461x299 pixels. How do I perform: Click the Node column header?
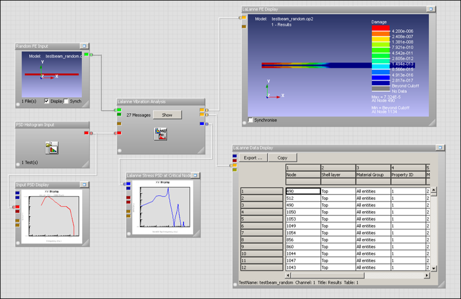pos(303,175)
